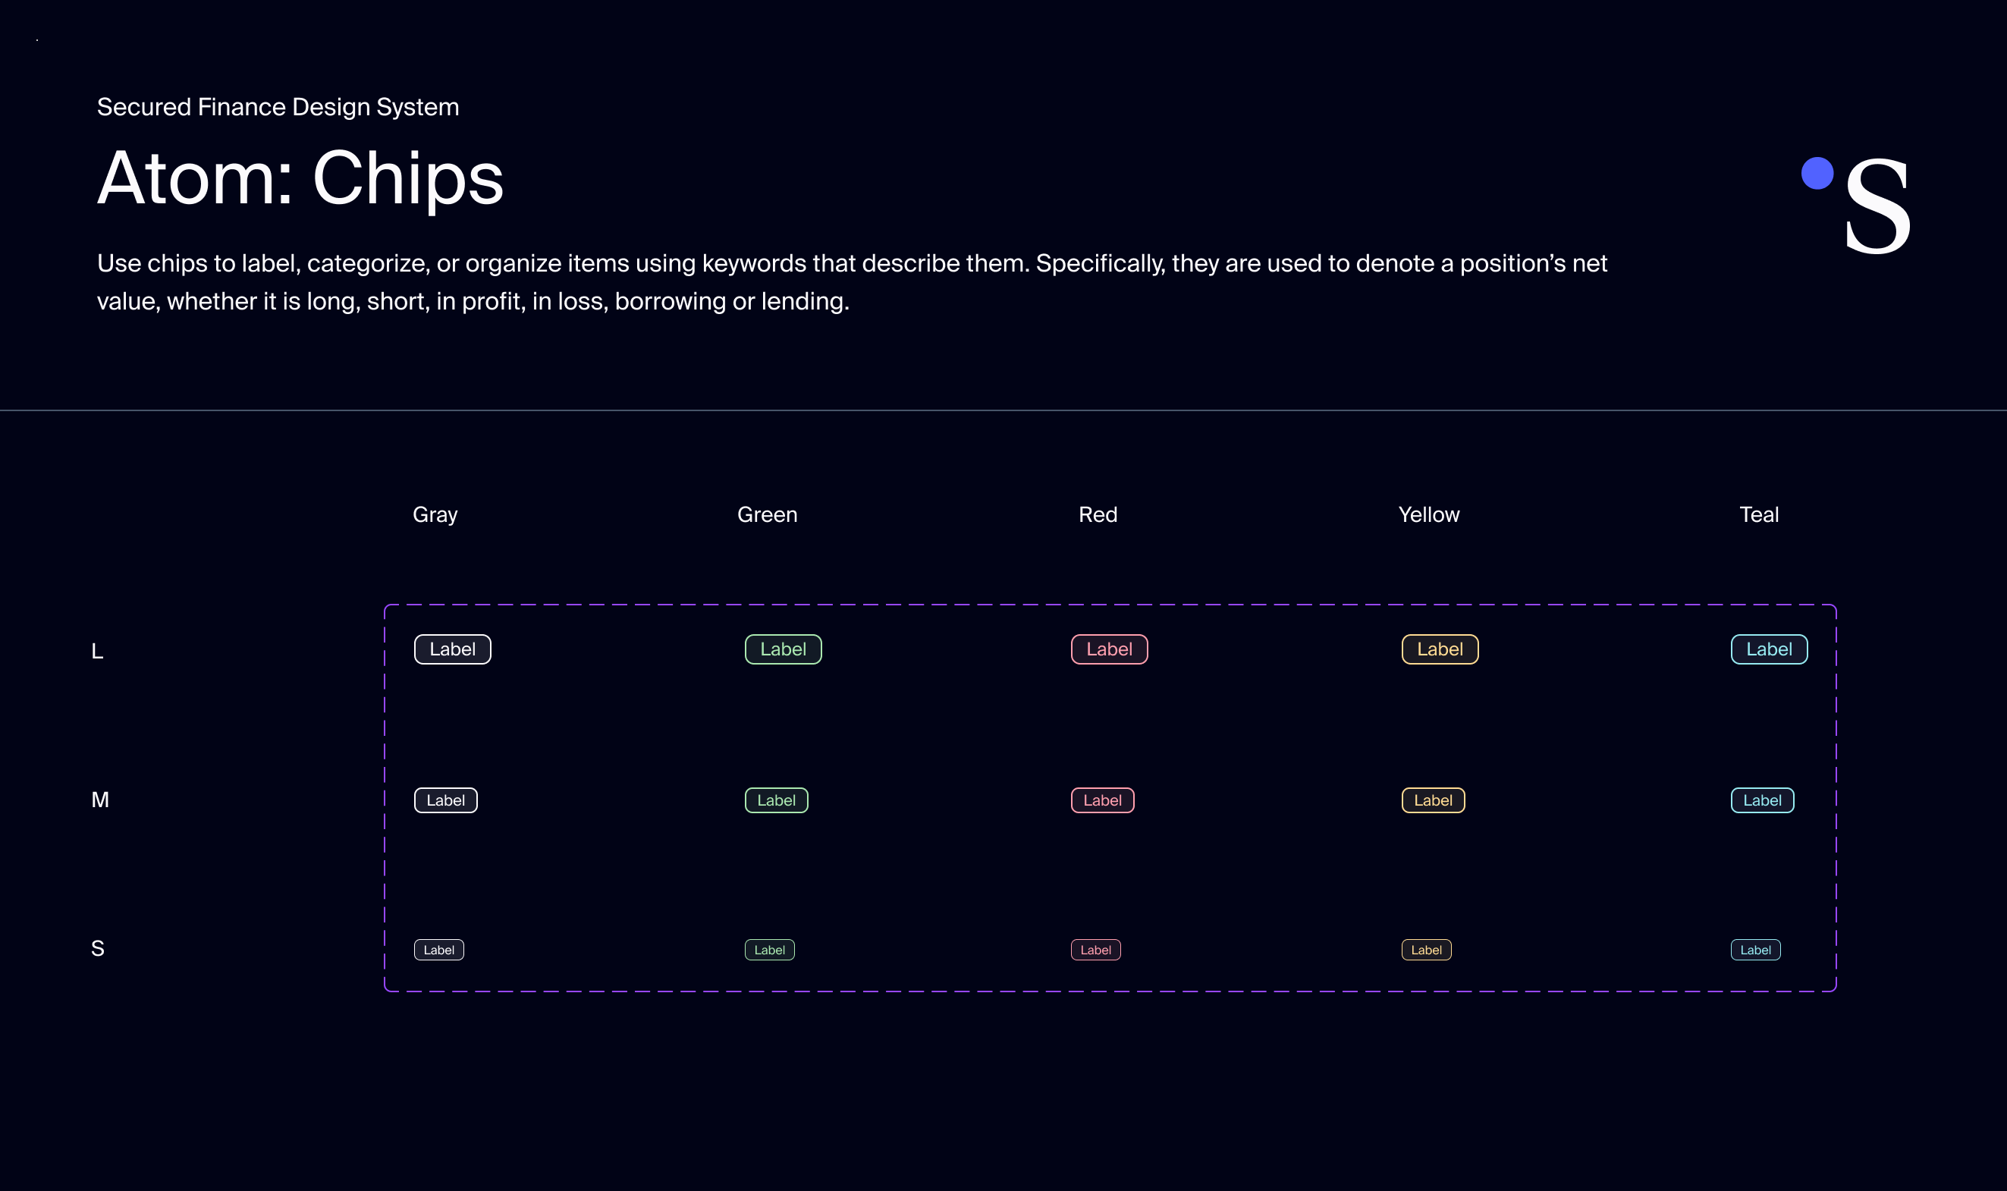Click the large teal Label chip
This screenshot has width=2007, height=1191.
1769,649
